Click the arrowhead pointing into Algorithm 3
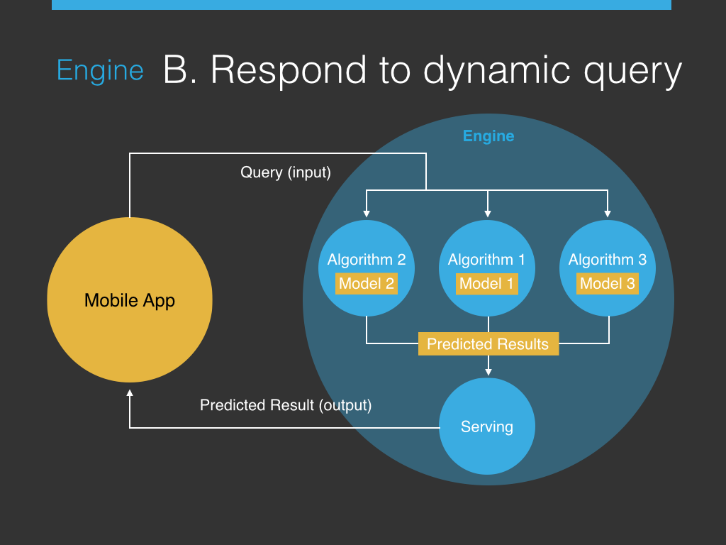The width and height of the screenshot is (726, 545). (x=608, y=212)
